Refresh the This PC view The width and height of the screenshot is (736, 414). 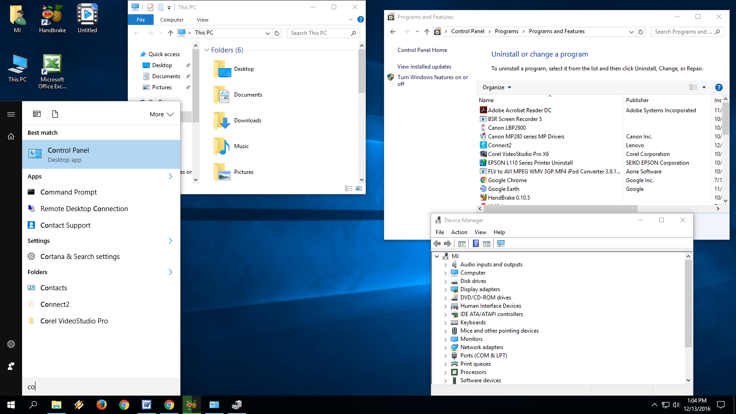[276, 33]
